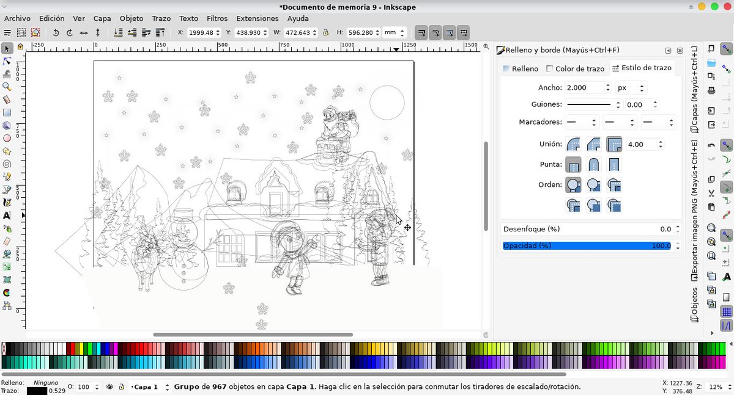Click the horizontal canvas scrollbar

(253, 335)
